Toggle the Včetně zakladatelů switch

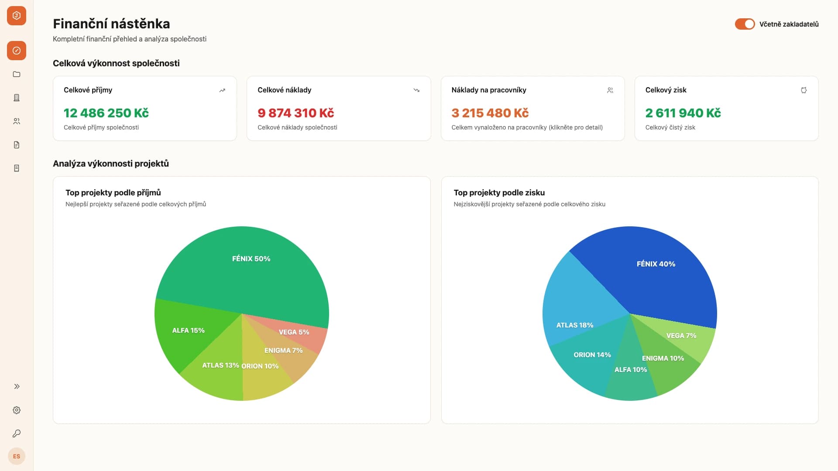click(x=745, y=24)
